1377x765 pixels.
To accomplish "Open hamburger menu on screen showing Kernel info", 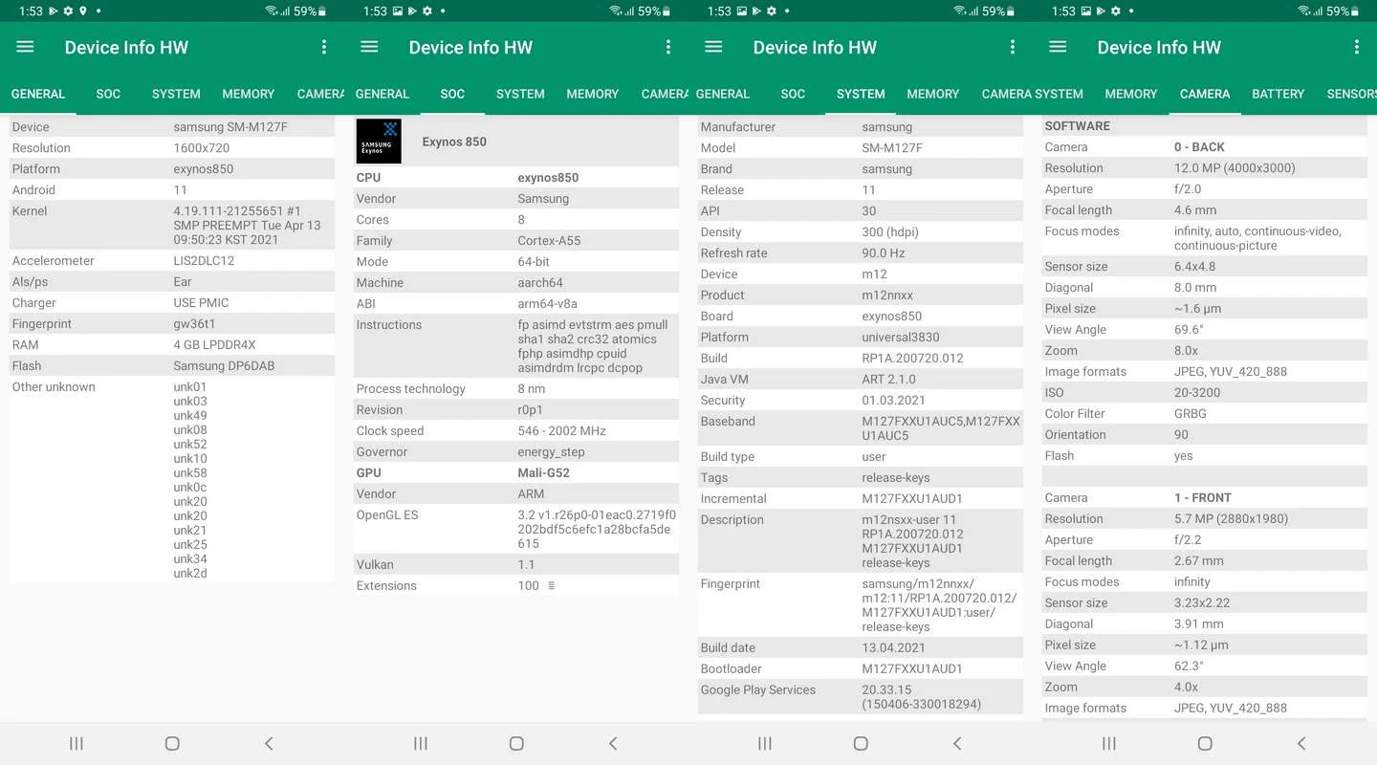I will point(25,47).
